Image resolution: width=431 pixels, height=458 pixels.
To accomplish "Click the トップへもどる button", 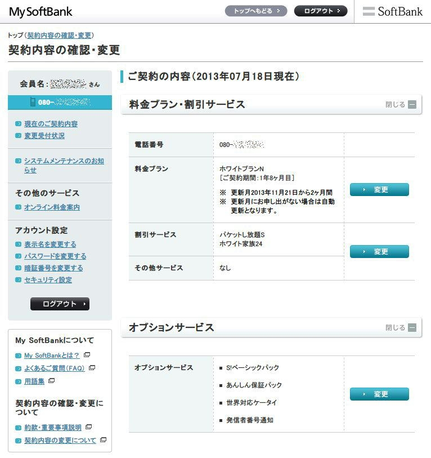I will pyautogui.click(x=256, y=11).
